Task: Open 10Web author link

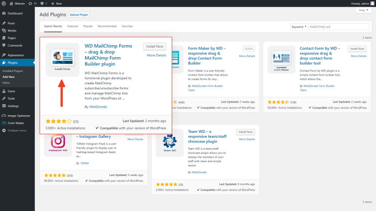Action: pos(85,163)
